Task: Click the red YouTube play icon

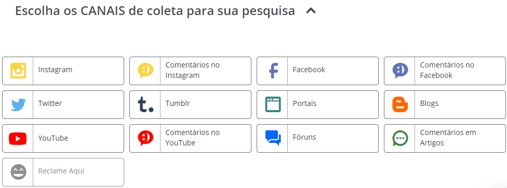Action: click(x=18, y=139)
